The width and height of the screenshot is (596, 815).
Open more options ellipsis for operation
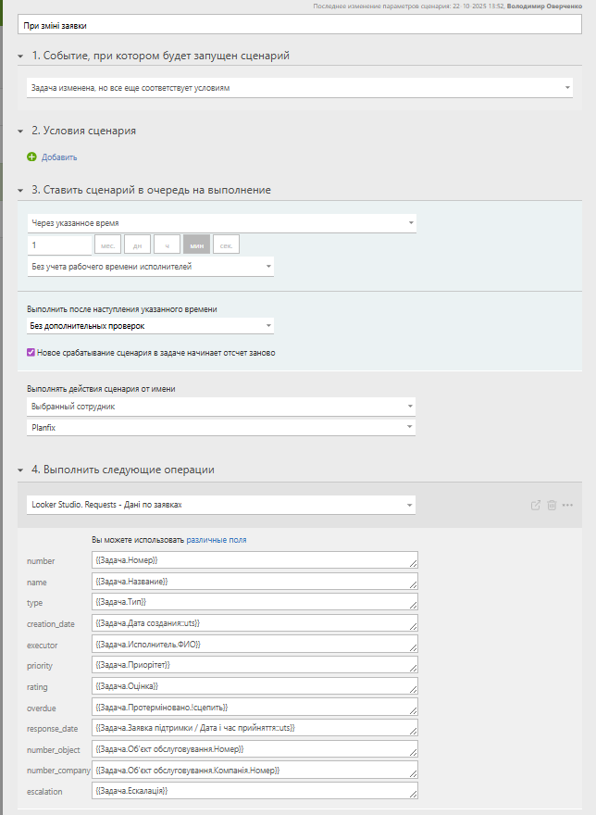pos(567,505)
